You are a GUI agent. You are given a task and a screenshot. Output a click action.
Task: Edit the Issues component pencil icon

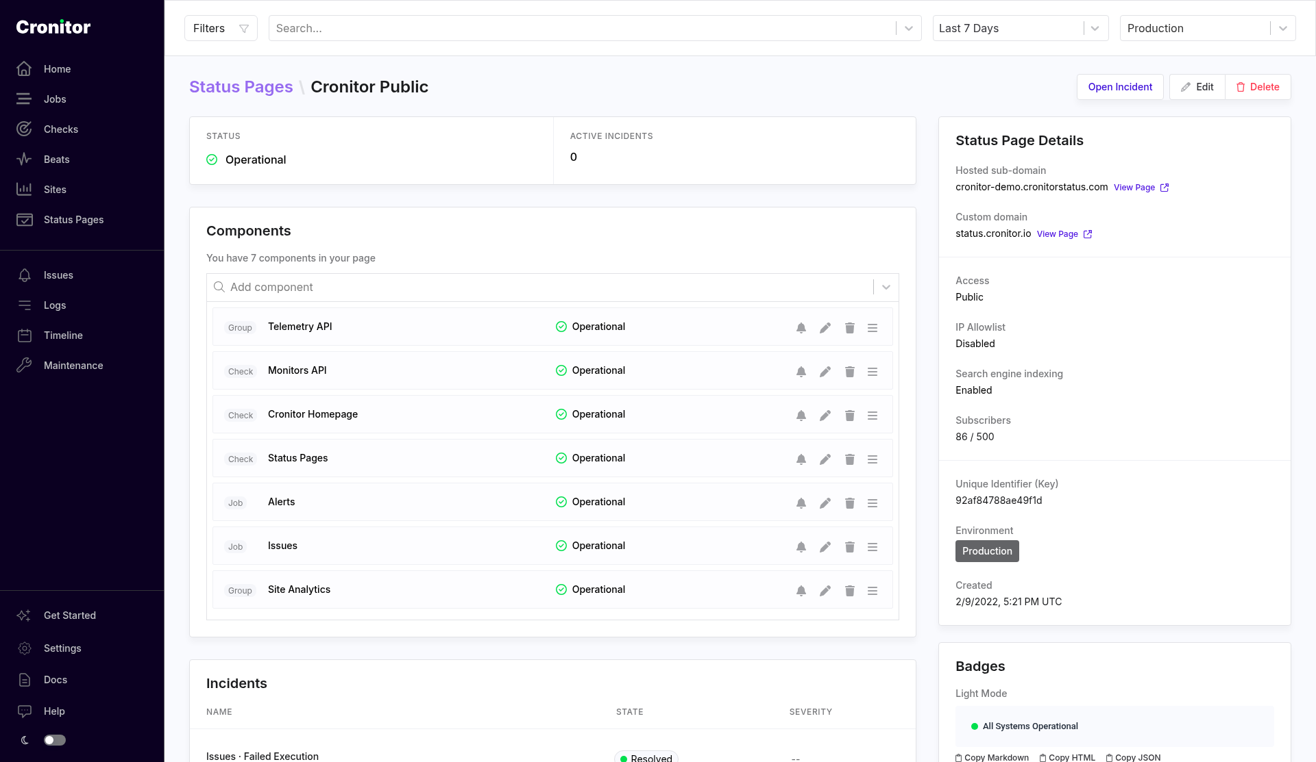pos(825,547)
